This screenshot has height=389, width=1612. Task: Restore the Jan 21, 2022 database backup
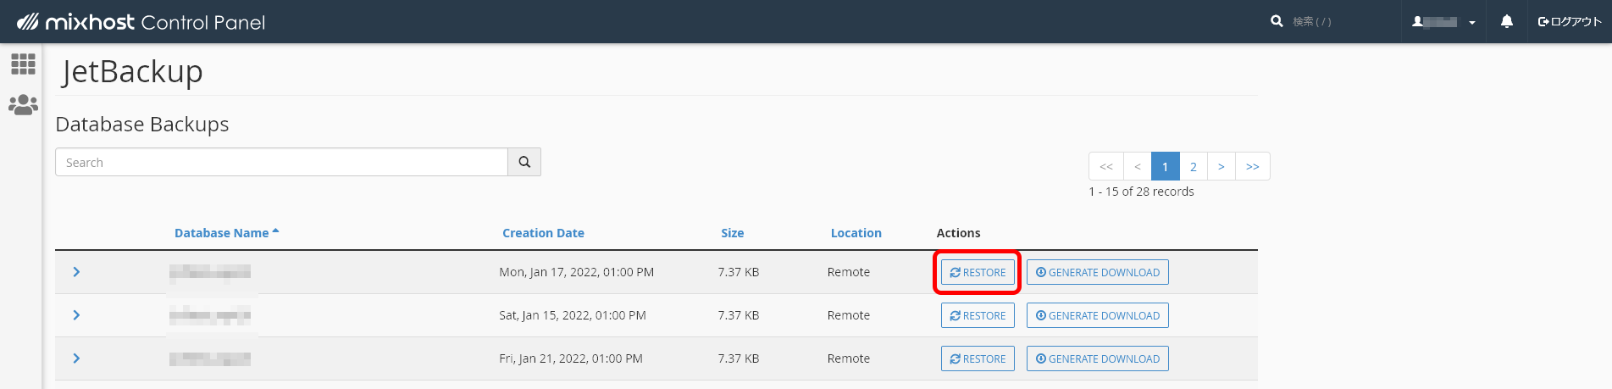pos(978,358)
